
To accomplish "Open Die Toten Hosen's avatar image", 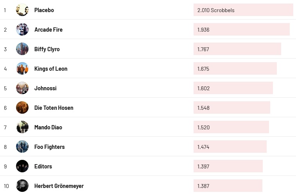I will click(x=22, y=107).
